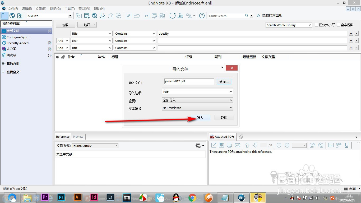
Task: Click the Quick Search input field
Action: tap(226, 16)
